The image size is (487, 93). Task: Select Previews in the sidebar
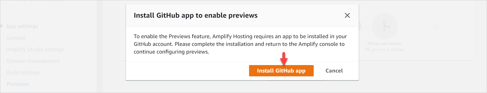[18, 84]
